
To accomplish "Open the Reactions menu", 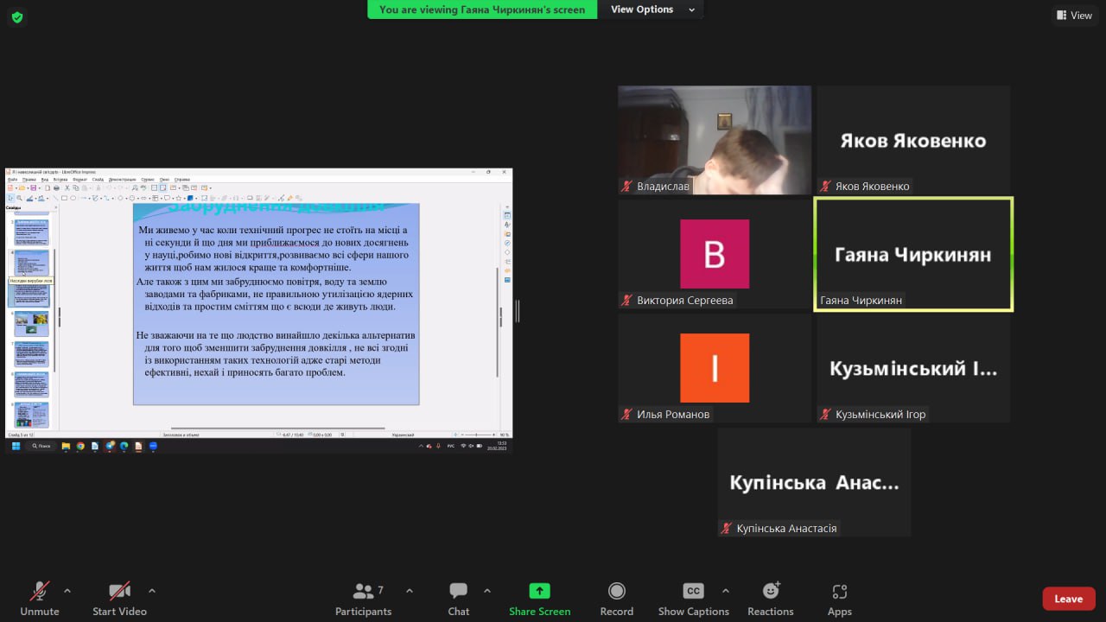I will coord(771,599).
